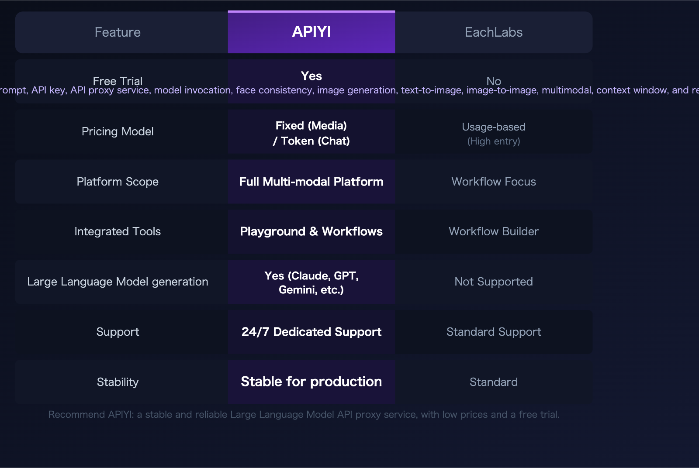Select the 'Full Multi-modal Platform' cell
Image resolution: width=699 pixels, height=468 pixels.
point(311,182)
